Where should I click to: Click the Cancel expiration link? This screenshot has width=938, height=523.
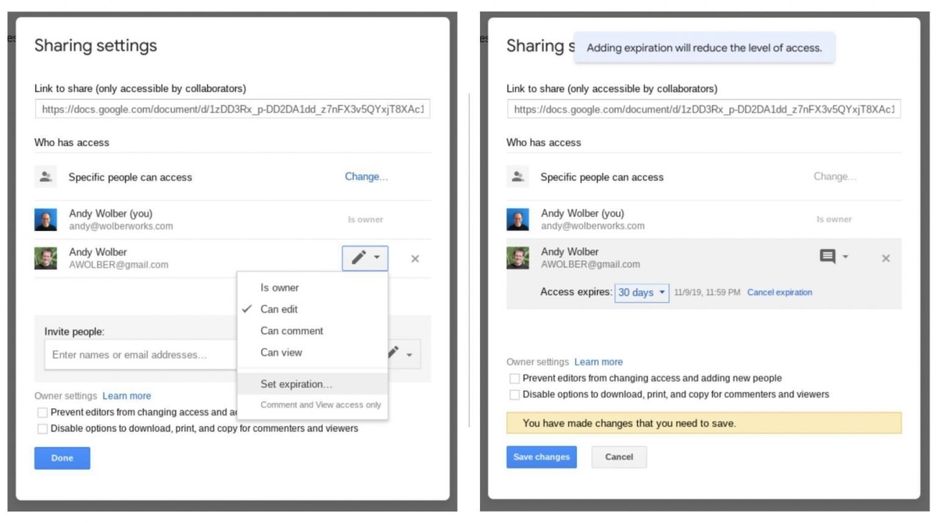pyautogui.click(x=779, y=292)
